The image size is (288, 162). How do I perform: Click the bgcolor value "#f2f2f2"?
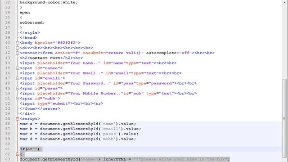67,43
